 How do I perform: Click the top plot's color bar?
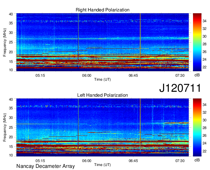[197, 42]
